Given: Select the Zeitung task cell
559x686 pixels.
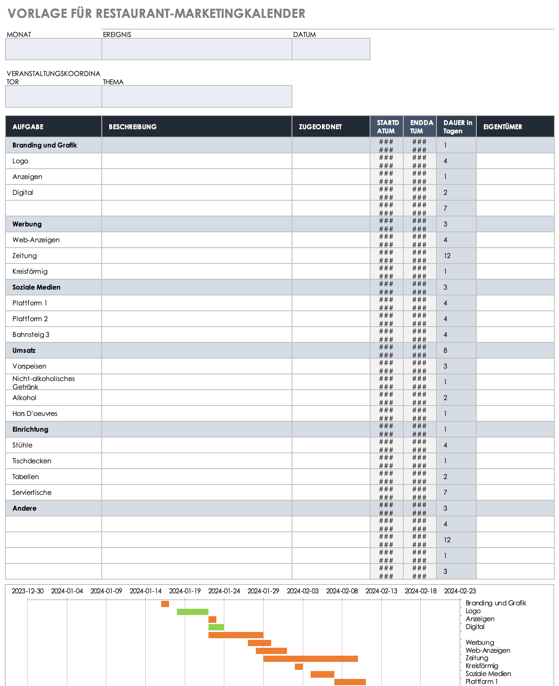Looking at the screenshot, I should (54, 256).
